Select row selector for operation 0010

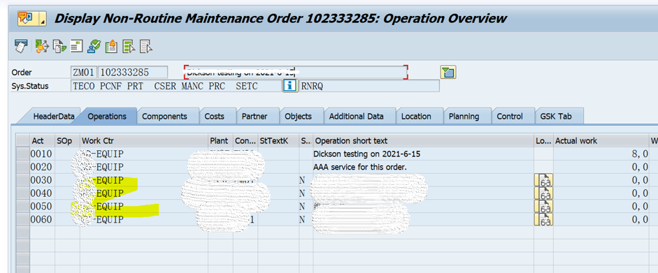22,154
